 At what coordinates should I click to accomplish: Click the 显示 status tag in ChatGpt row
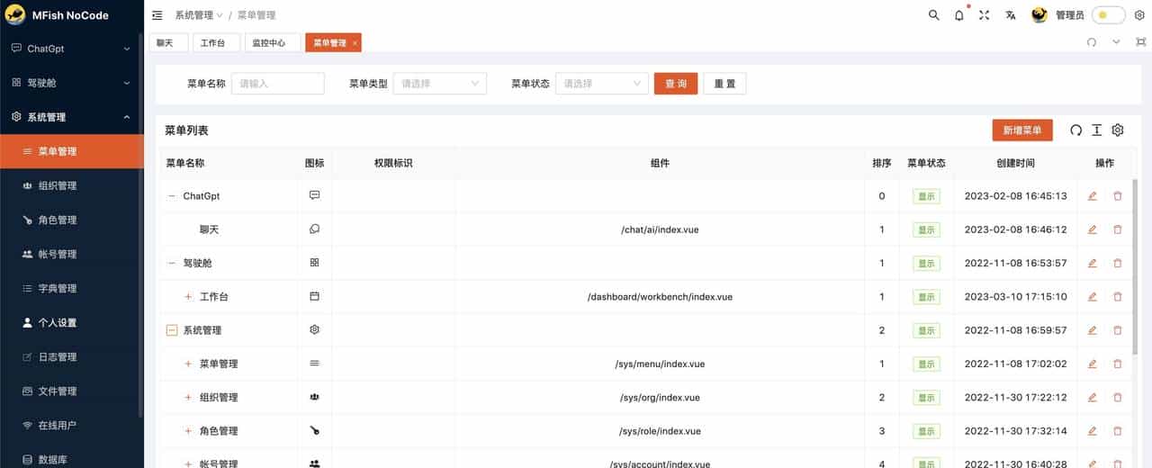(926, 196)
